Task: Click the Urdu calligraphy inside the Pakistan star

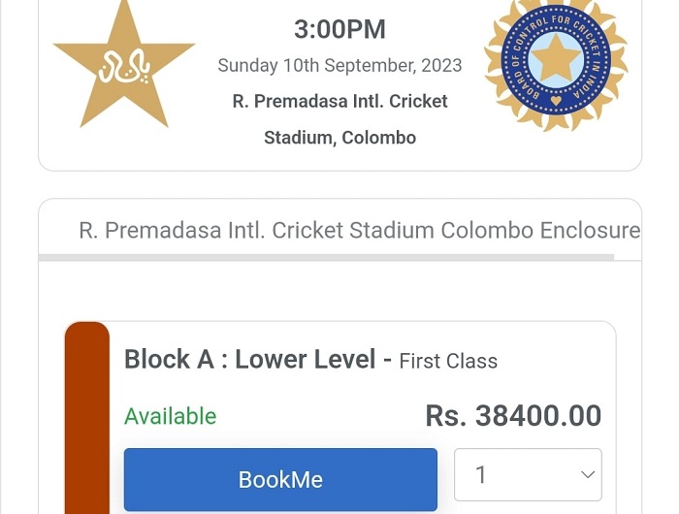Action: click(x=124, y=66)
